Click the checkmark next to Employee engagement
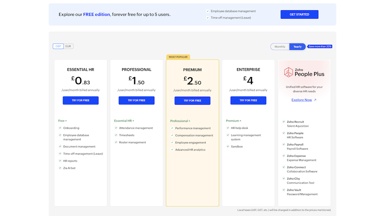 [x=172, y=142]
